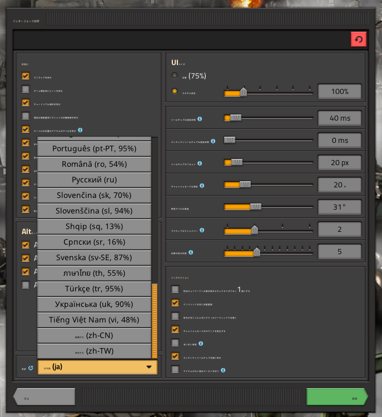Click the orange scrollbar of the language list

point(154,321)
